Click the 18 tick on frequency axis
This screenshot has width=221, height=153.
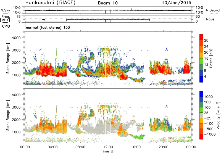point(19,17)
